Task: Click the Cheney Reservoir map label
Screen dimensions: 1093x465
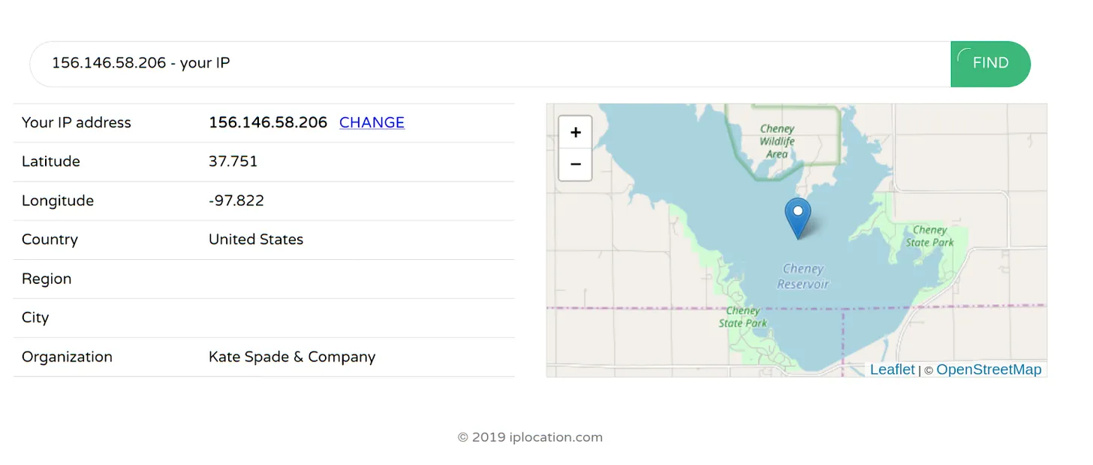Action: [803, 276]
